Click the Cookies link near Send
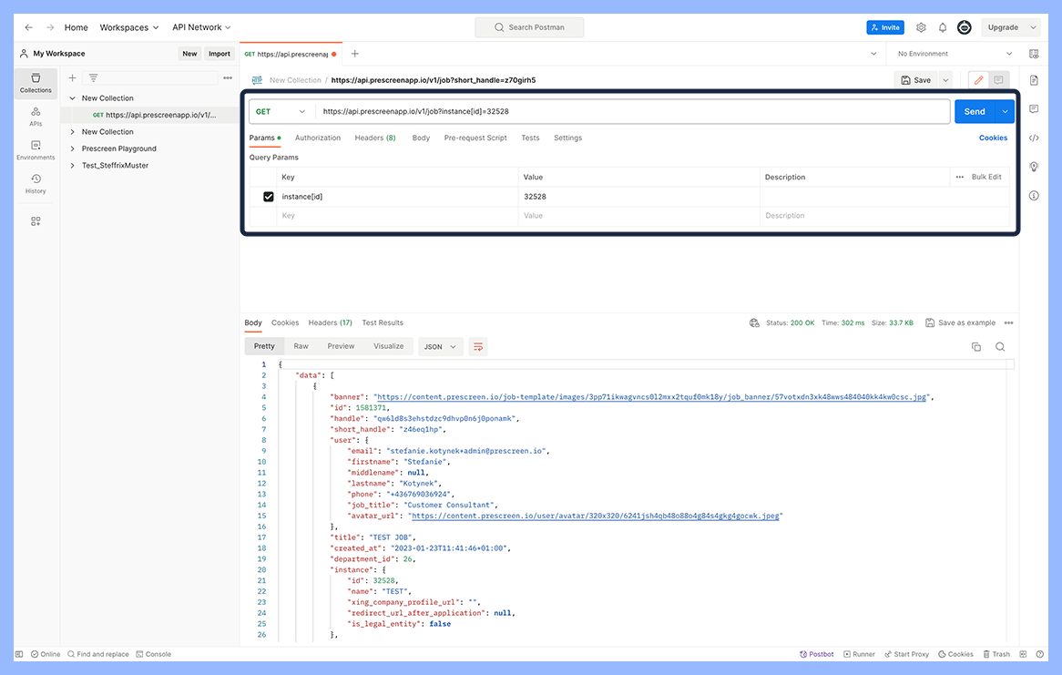1062x675 pixels. coord(993,138)
